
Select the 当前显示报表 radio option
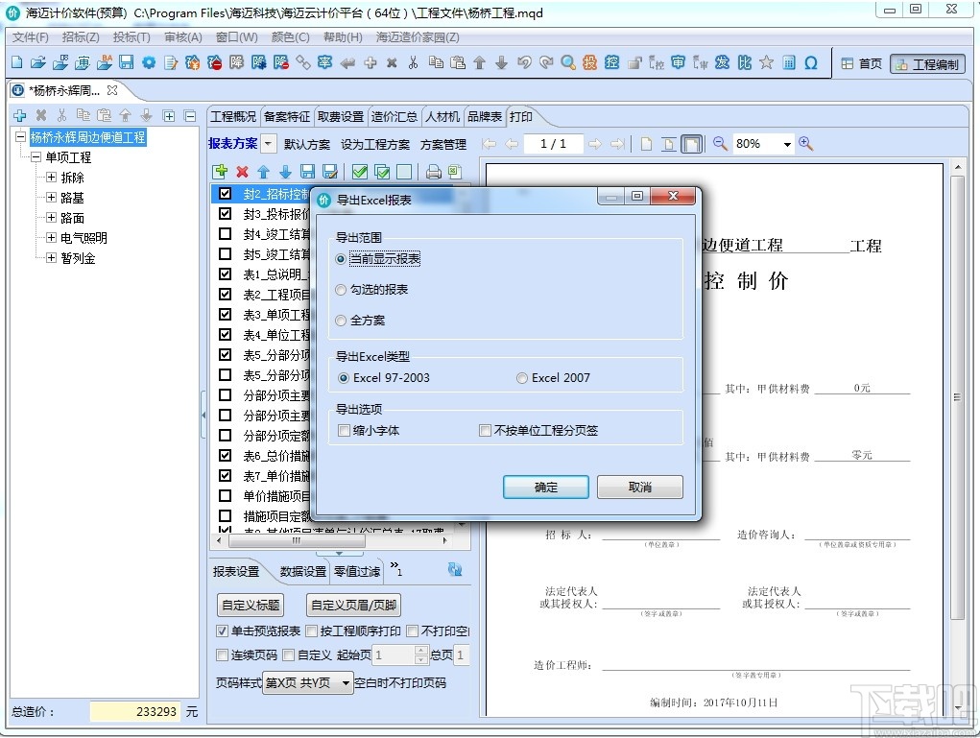point(341,259)
